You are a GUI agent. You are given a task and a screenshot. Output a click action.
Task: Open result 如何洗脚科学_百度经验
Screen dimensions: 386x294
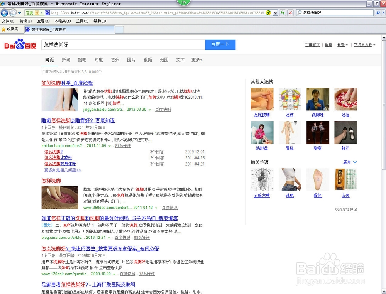click(x=67, y=83)
